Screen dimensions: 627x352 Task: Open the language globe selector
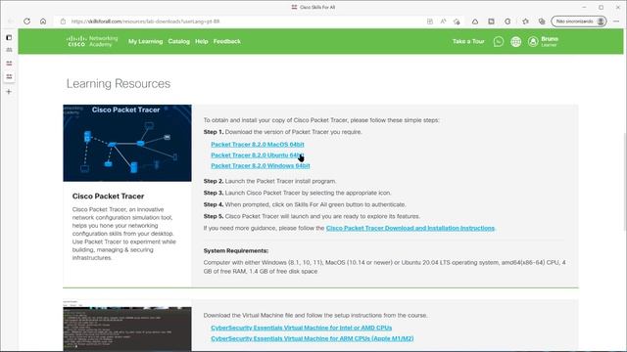point(516,41)
